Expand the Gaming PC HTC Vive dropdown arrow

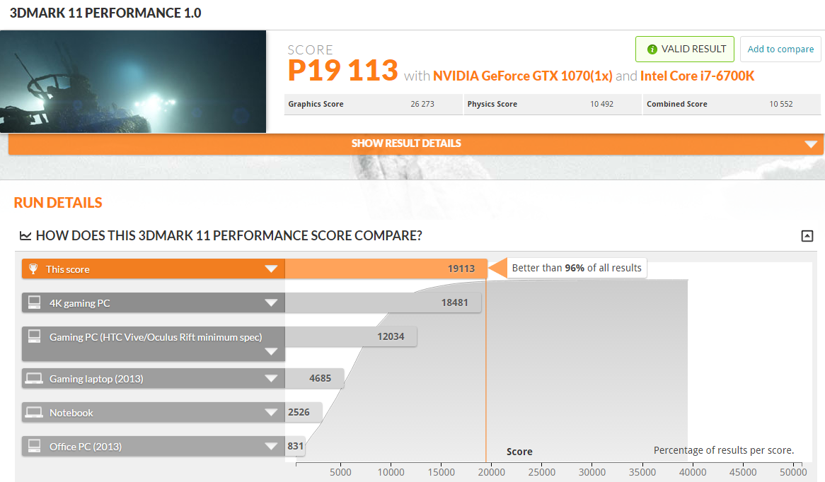271,352
